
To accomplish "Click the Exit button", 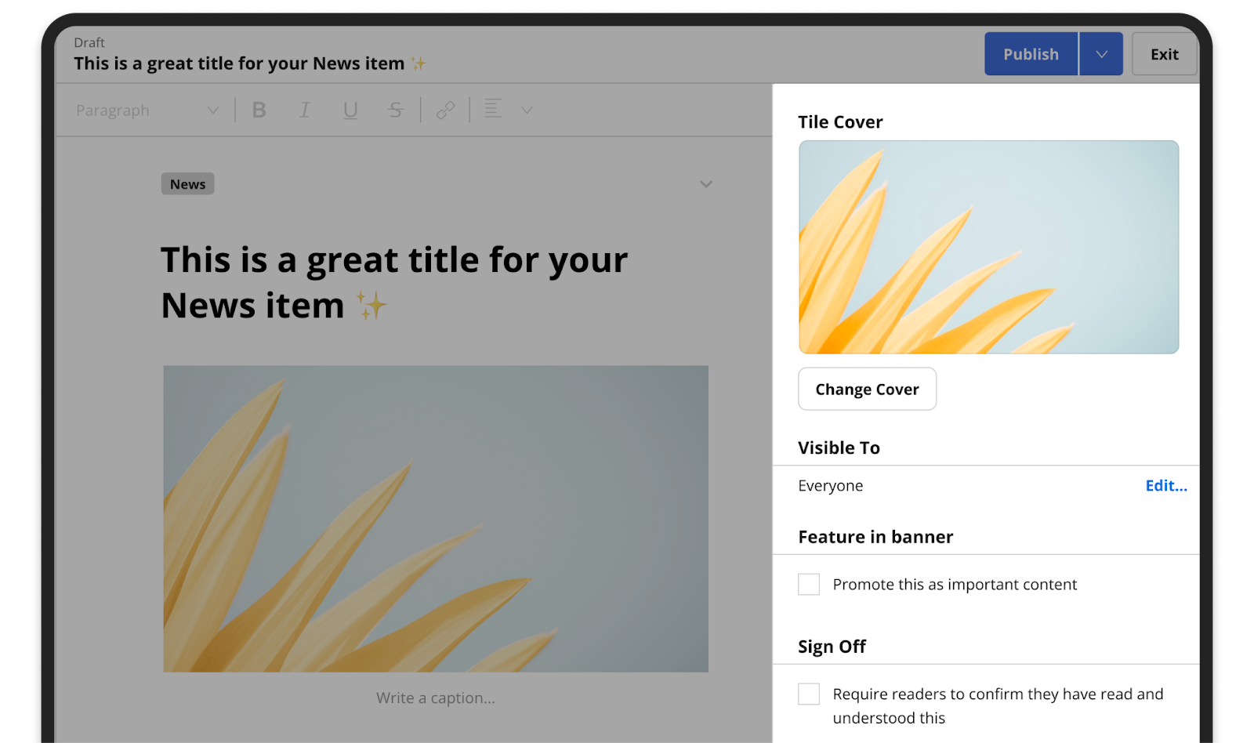I will [x=1164, y=54].
